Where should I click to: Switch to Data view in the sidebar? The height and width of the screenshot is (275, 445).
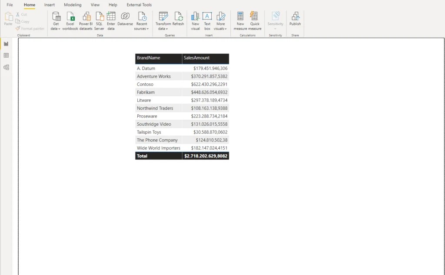point(6,55)
